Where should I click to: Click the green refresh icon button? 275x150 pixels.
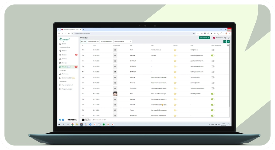click(x=225, y=41)
